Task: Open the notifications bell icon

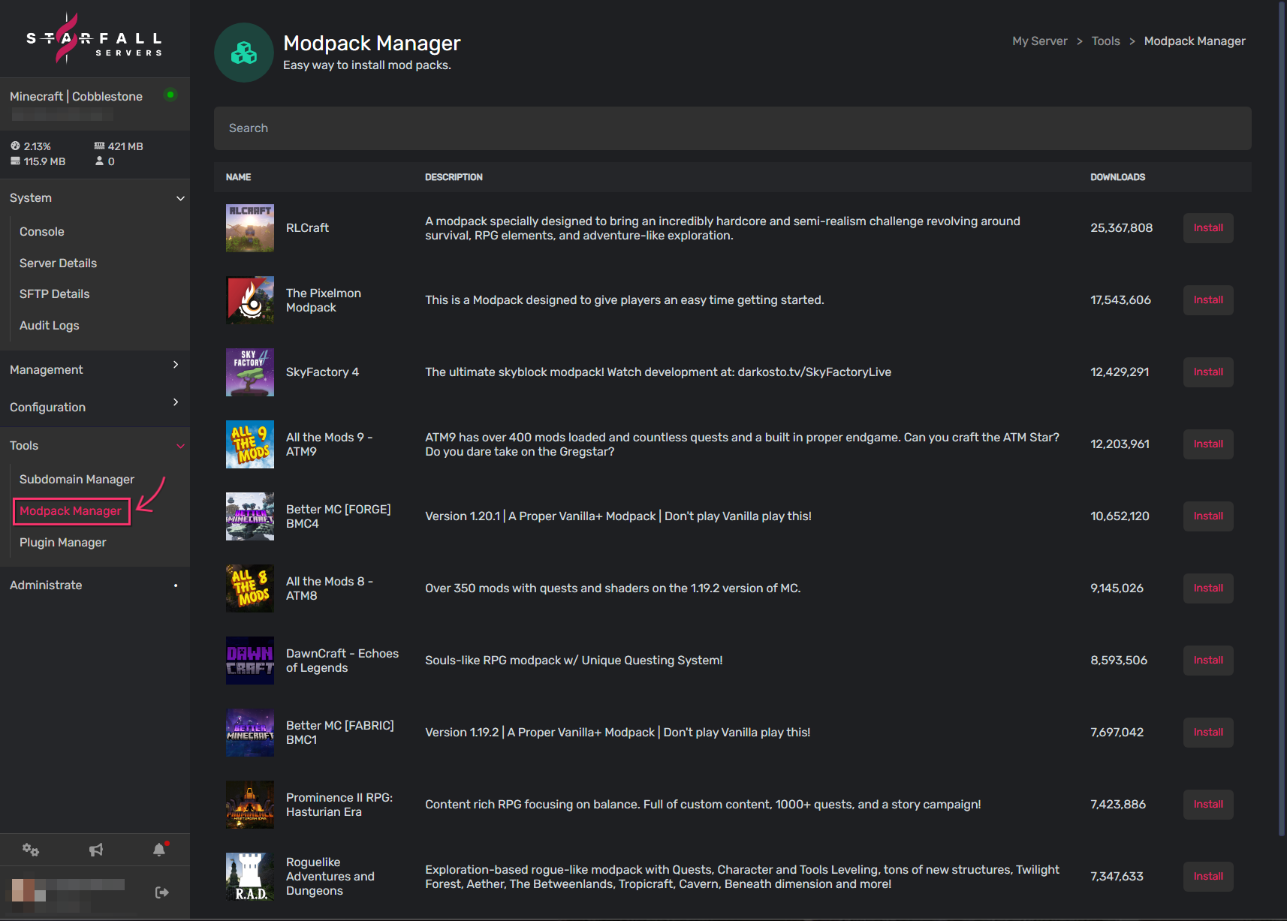Action: pyautogui.click(x=159, y=850)
